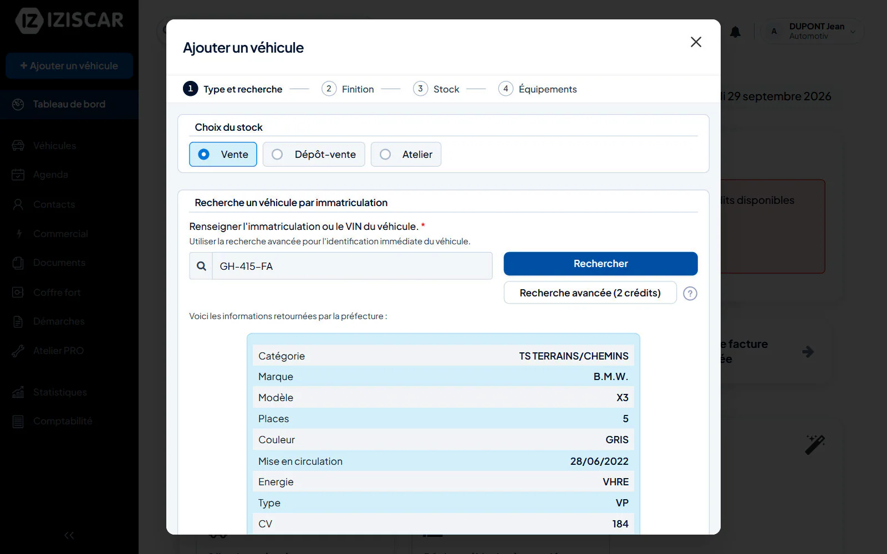
Task: Open the help question mark icon
Action: pyautogui.click(x=690, y=294)
